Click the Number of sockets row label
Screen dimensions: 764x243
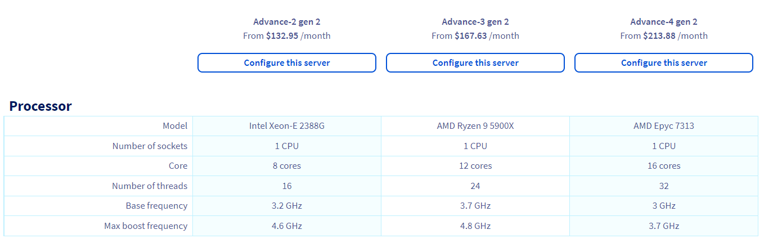point(150,146)
